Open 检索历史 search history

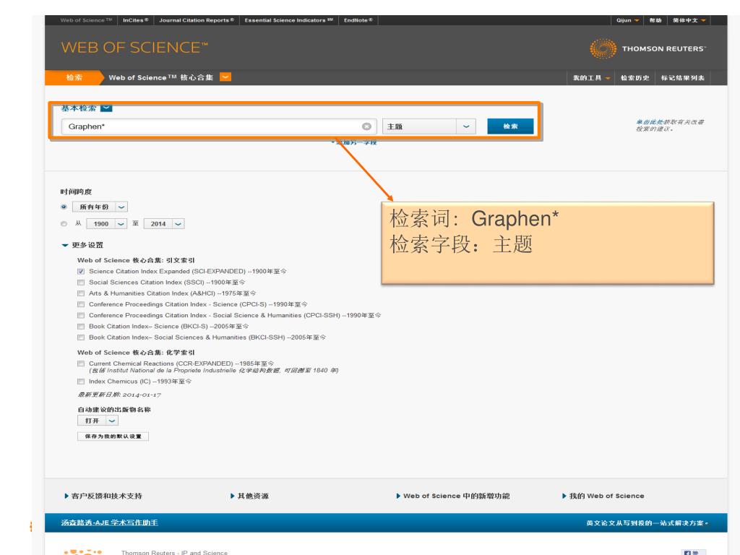[x=634, y=78]
